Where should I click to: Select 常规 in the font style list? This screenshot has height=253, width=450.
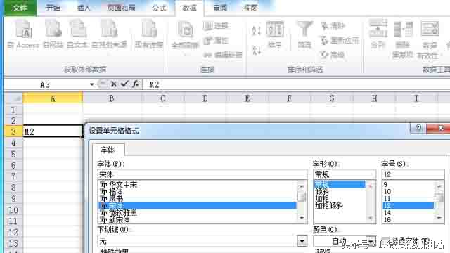340,184
